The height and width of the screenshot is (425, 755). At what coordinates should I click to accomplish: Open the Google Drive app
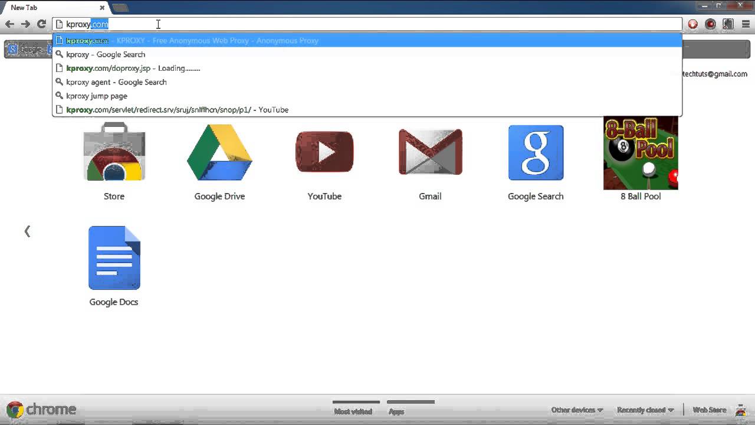(x=219, y=152)
